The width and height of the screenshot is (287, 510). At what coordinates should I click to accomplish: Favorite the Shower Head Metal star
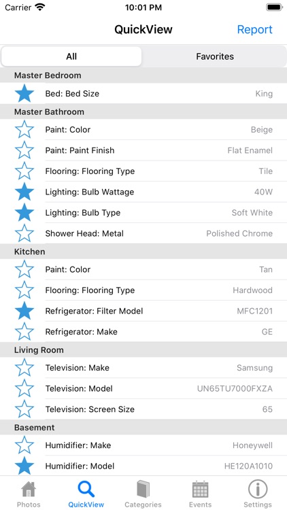24,233
